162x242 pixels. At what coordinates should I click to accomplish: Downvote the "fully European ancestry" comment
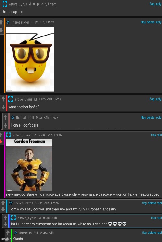tap(3, 209)
